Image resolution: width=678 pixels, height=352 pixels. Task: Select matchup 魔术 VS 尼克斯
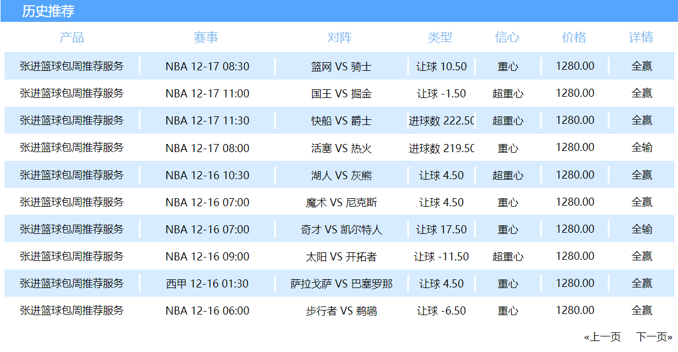coord(342,202)
